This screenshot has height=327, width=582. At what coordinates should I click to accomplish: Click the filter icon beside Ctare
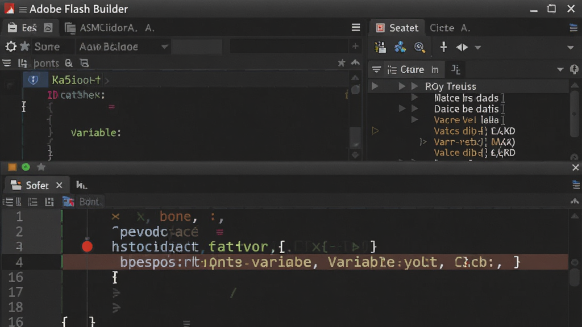pyautogui.click(x=376, y=69)
